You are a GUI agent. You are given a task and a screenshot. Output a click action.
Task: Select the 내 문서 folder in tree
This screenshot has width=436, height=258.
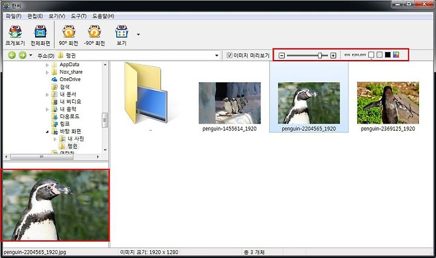coord(68,94)
